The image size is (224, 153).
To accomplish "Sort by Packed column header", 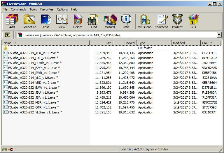I will tap(125, 43).
